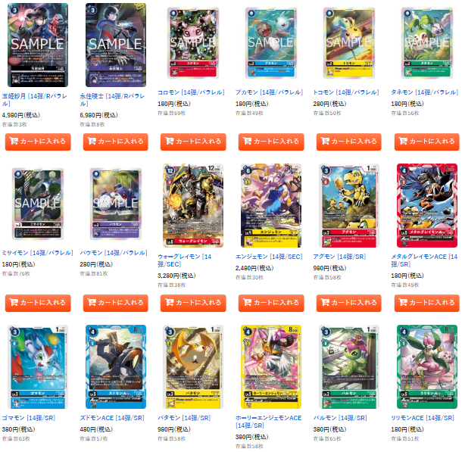Open the ゴマモン [14弾/SR] product link

(x=29, y=418)
